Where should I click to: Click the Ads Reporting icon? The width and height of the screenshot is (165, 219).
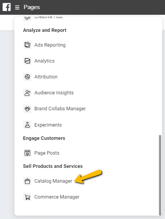coord(27,45)
